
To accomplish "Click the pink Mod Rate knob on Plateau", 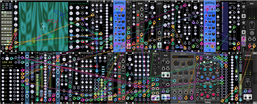I will [202, 95].
